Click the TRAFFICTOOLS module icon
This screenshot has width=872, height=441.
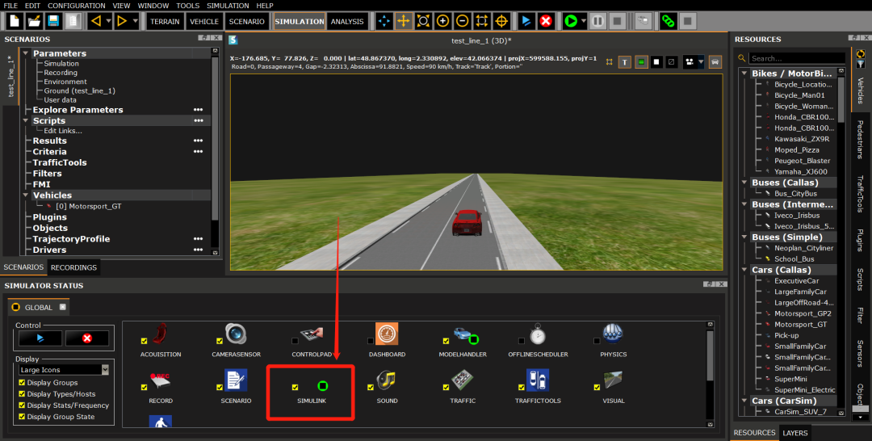click(x=537, y=380)
